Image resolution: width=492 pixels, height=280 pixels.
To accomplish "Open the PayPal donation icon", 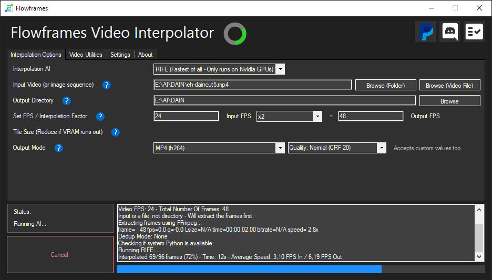I will tap(426, 32).
